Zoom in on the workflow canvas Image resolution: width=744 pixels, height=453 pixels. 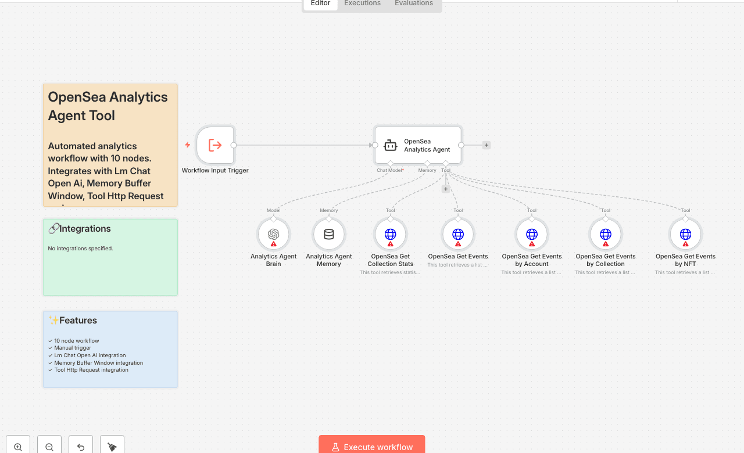click(x=17, y=444)
